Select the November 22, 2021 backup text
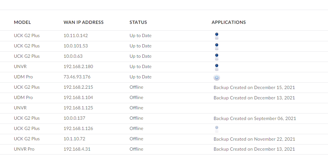Viewport: 328px width, 160px height. (254, 139)
